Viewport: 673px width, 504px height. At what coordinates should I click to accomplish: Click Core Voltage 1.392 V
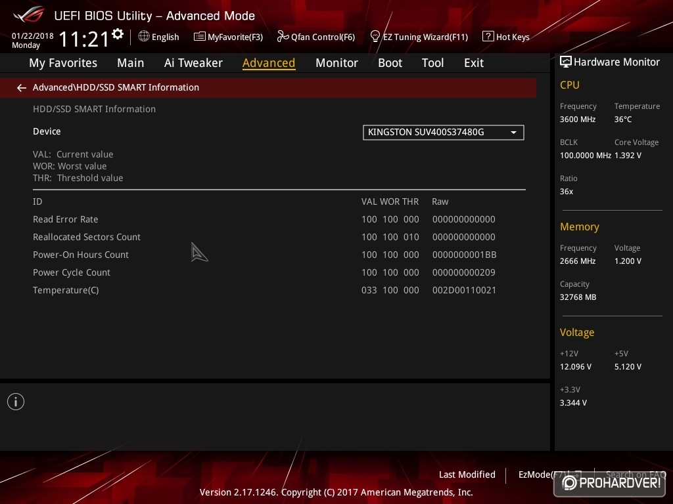pyautogui.click(x=628, y=155)
